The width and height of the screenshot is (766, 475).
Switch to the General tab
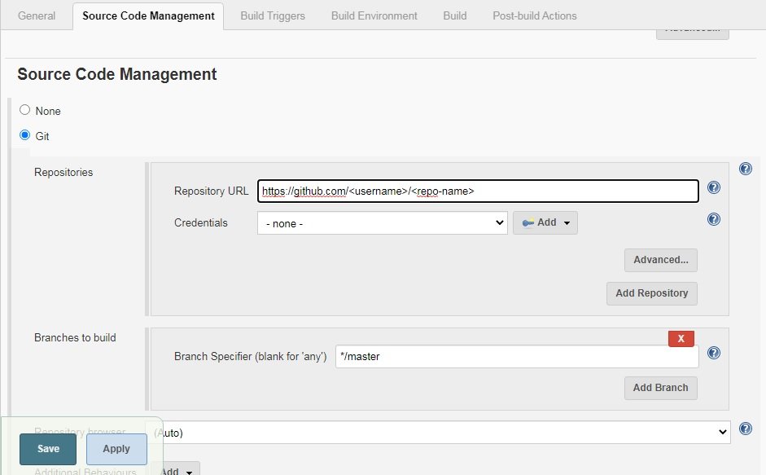pyautogui.click(x=37, y=15)
